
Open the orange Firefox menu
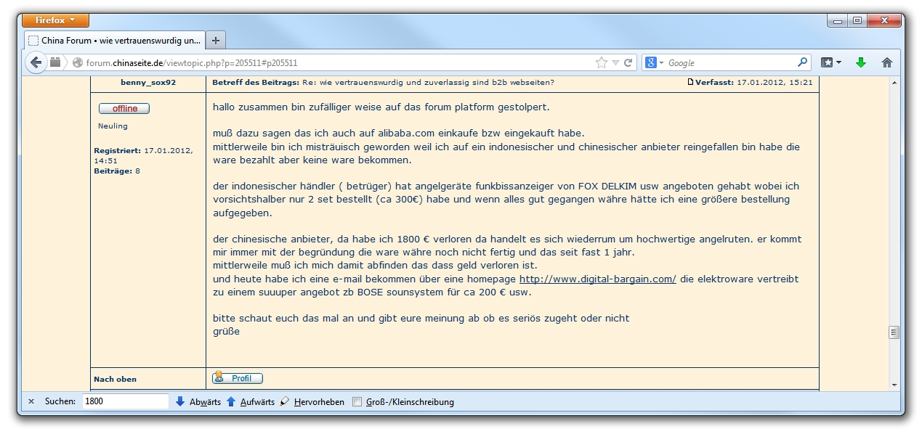coord(56,20)
